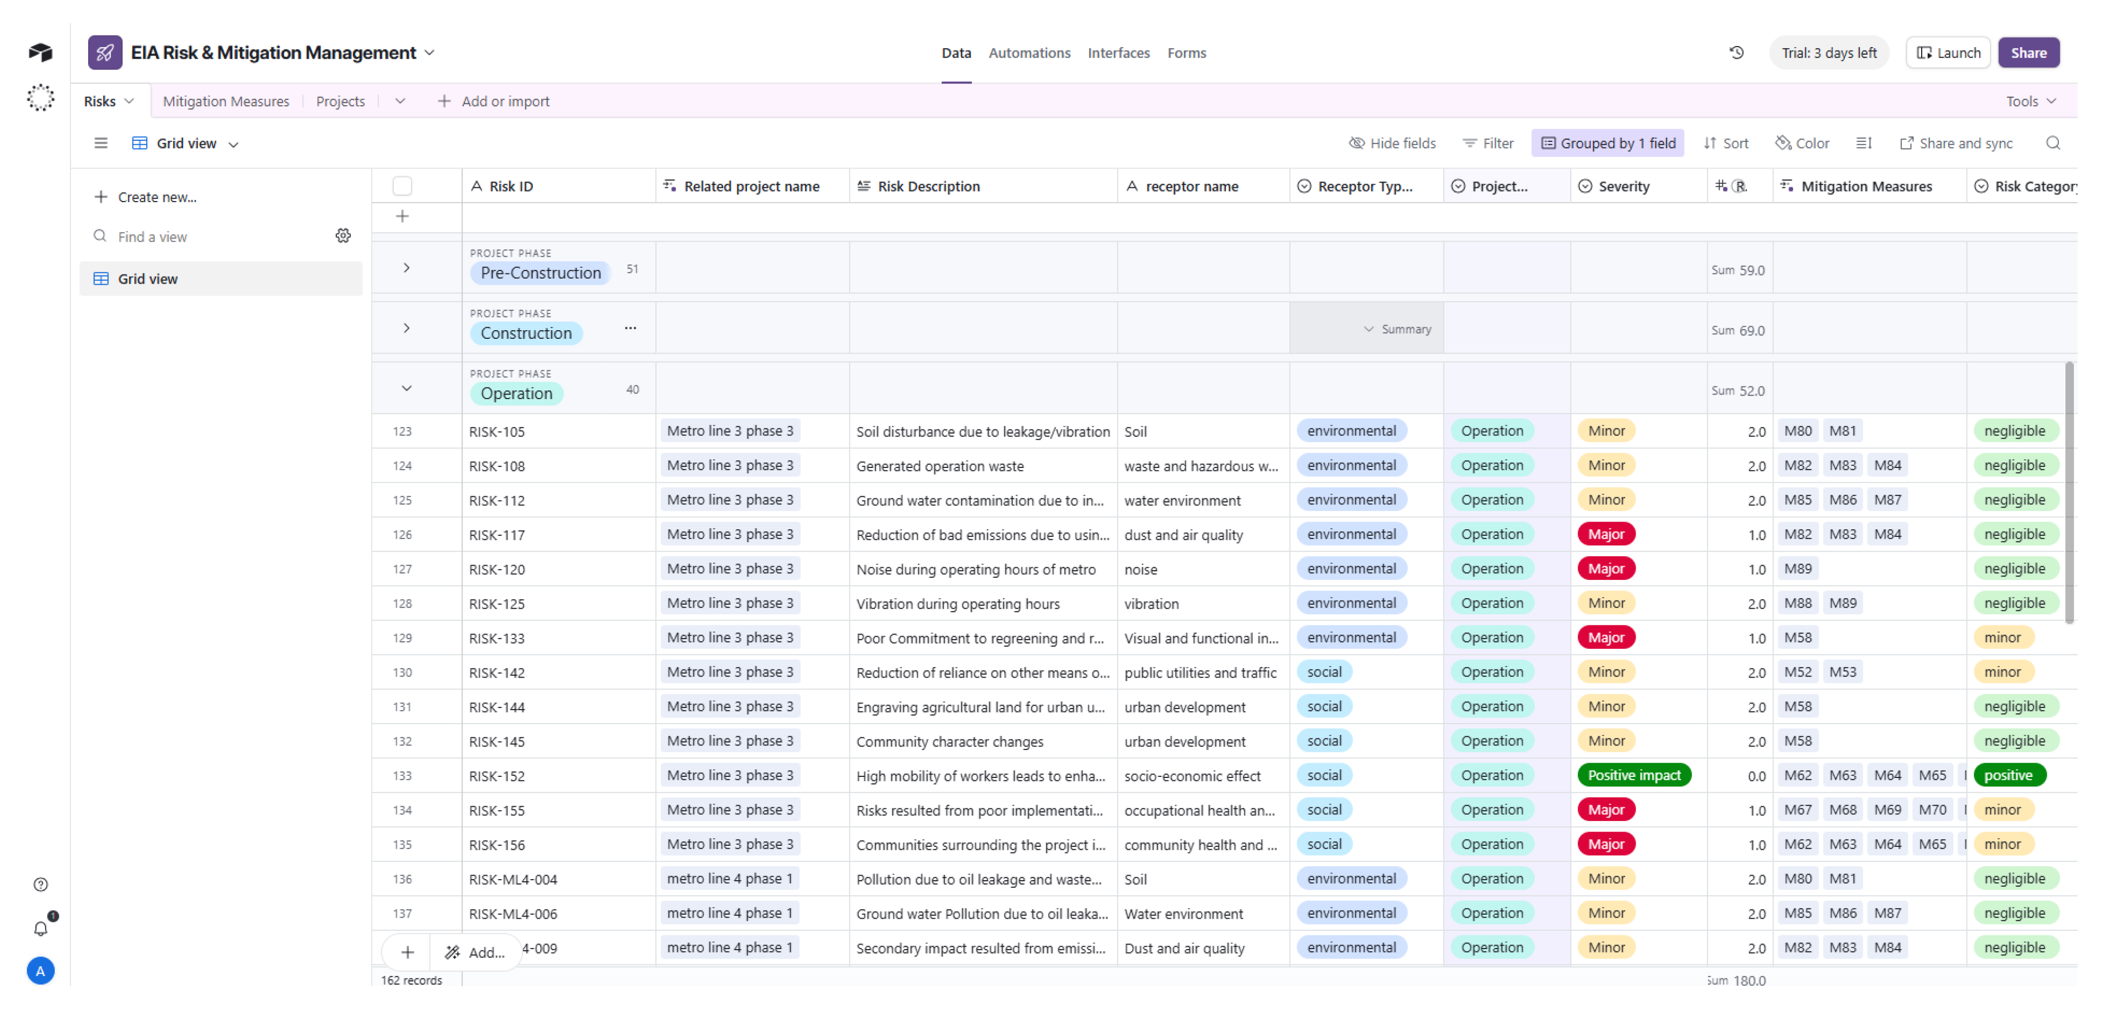The height and width of the screenshot is (1021, 2108).
Task: Open row height icon in toolbar
Action: (1863, 143)
